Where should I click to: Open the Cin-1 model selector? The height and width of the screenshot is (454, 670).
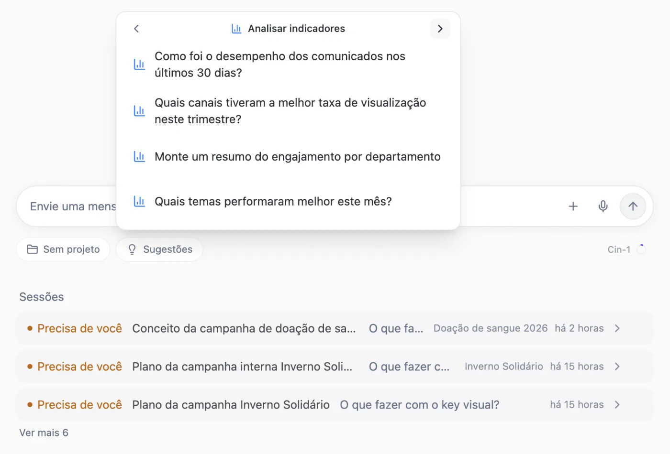[626, 249]
